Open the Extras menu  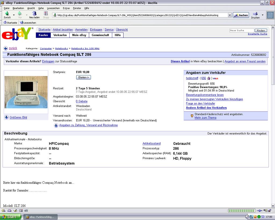(x=66, y=8)
